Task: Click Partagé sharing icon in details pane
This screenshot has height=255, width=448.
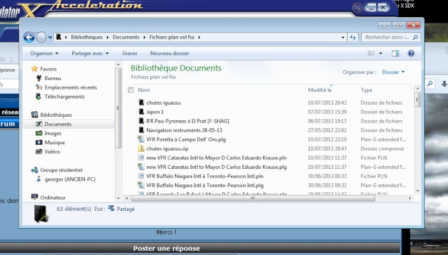Action: (x=111, y=209)
